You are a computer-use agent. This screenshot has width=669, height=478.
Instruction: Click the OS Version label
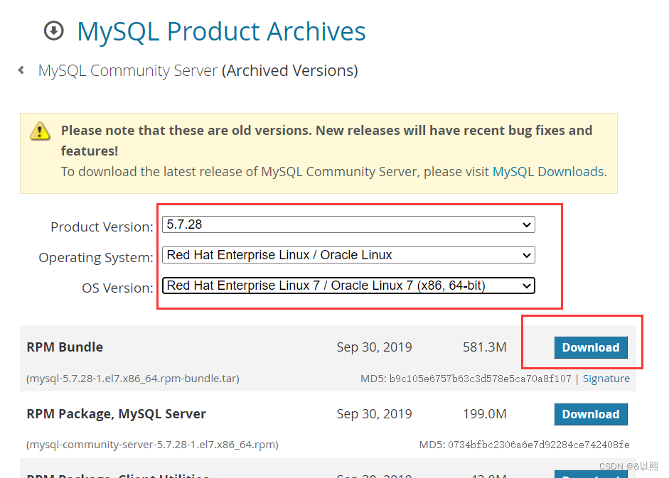[x=117, y=288]
